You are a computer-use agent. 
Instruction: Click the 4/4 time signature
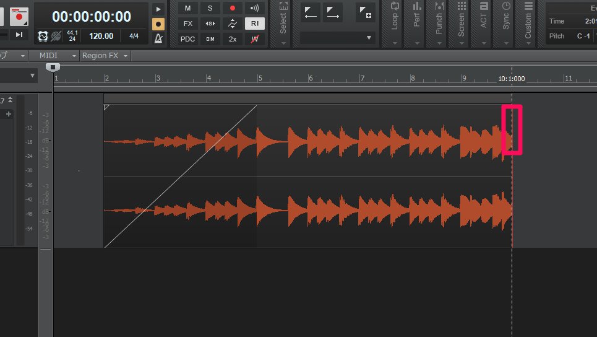point(134,36)
